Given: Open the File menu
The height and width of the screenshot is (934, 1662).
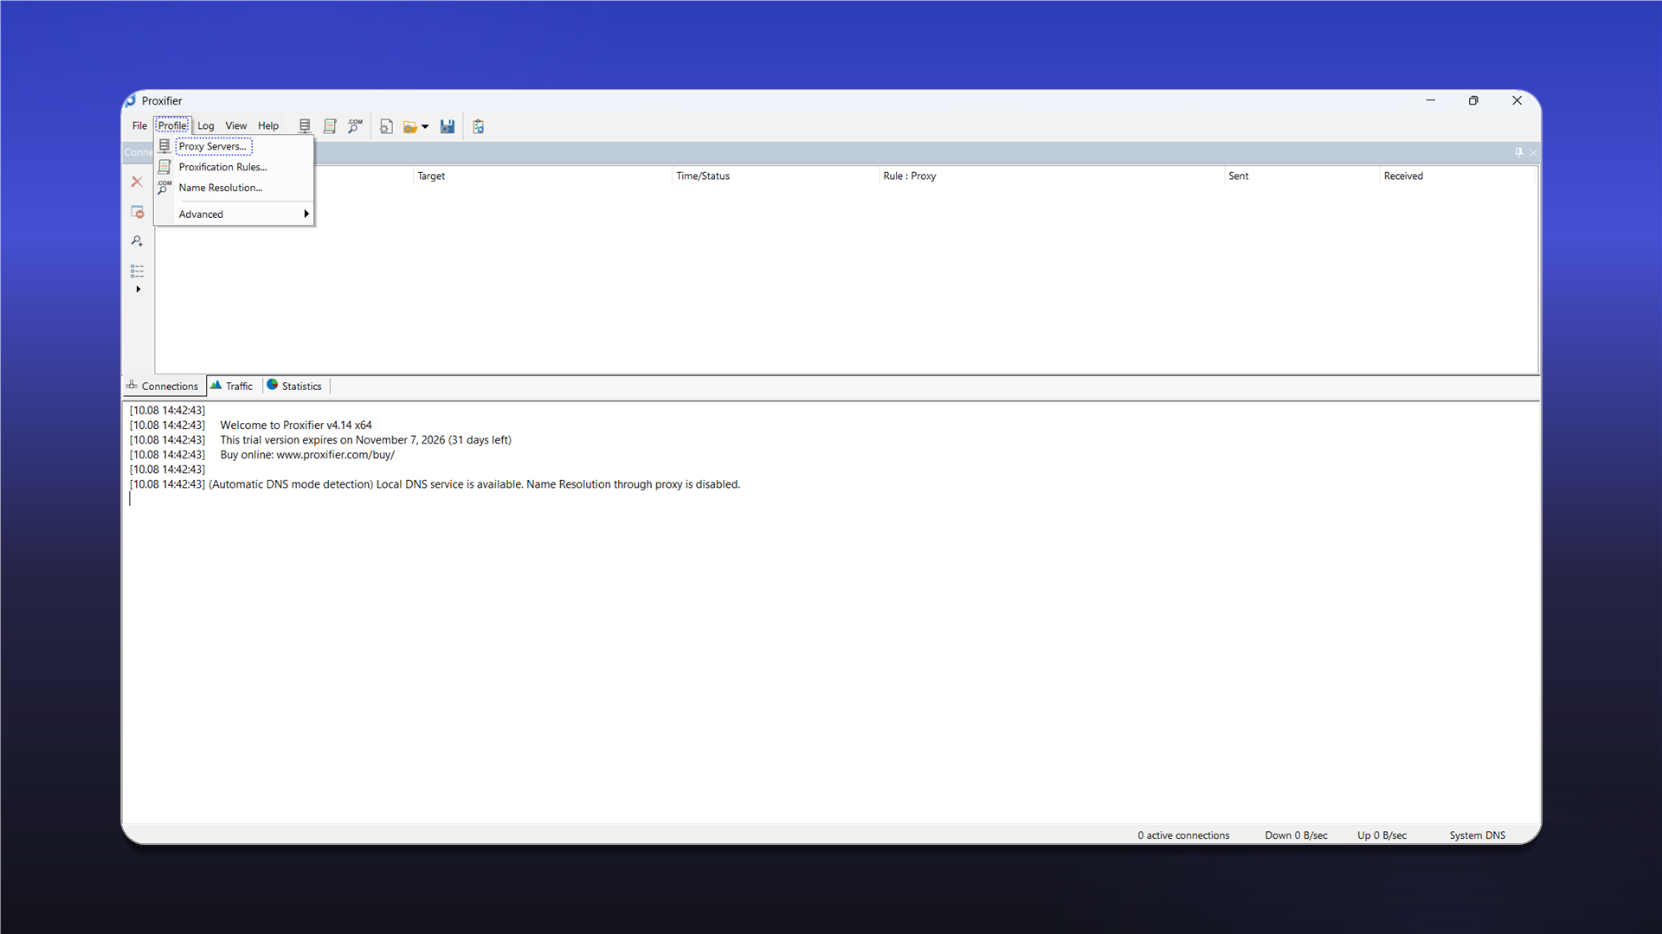Looking at the screenshot, I should 139,125.
